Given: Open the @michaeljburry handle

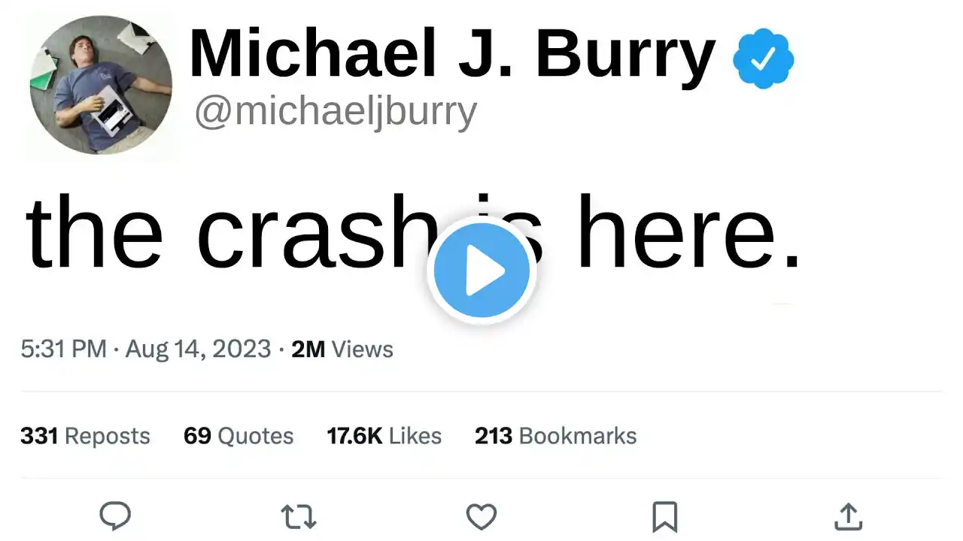Looking at the screenshot, I should pos(336,112).
